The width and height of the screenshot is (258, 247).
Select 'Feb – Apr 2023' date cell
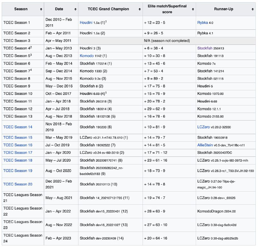coord(61,238)
